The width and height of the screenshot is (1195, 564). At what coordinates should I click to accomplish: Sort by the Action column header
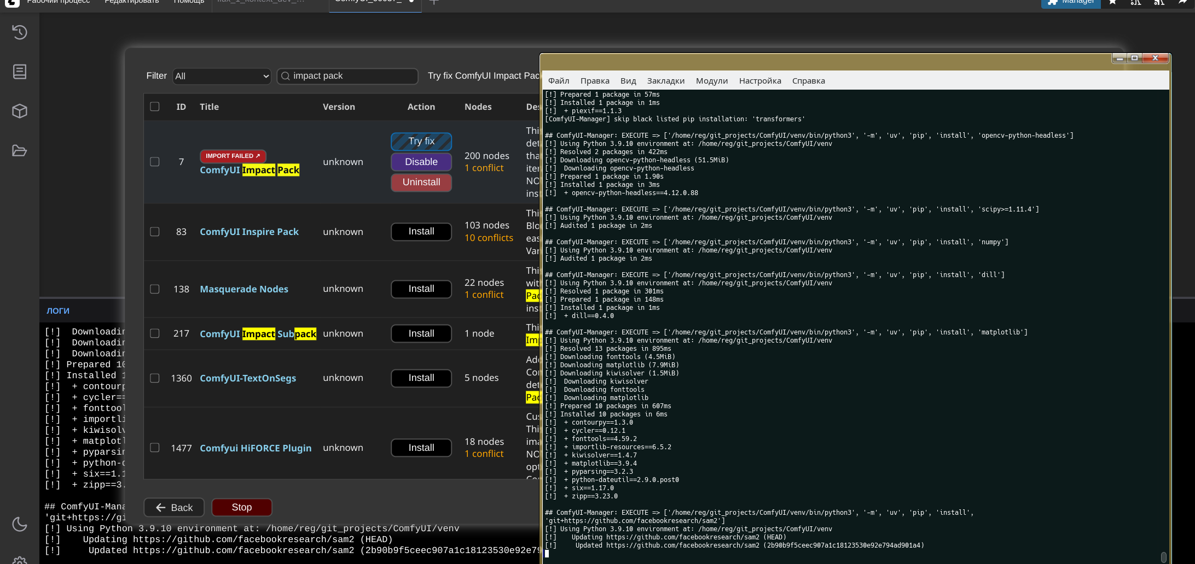pos(421,107)
